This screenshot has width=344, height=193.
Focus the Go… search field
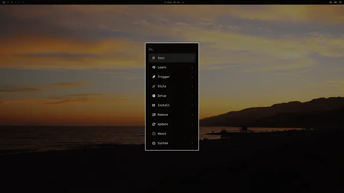172,49
